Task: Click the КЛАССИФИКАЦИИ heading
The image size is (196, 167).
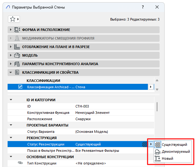Action: tap(43, 81)
